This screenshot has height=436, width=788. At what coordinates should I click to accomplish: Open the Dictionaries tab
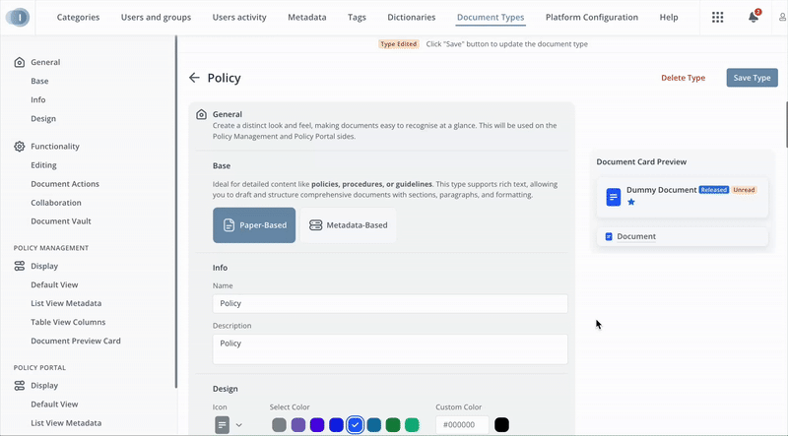(x=411, y=17)
